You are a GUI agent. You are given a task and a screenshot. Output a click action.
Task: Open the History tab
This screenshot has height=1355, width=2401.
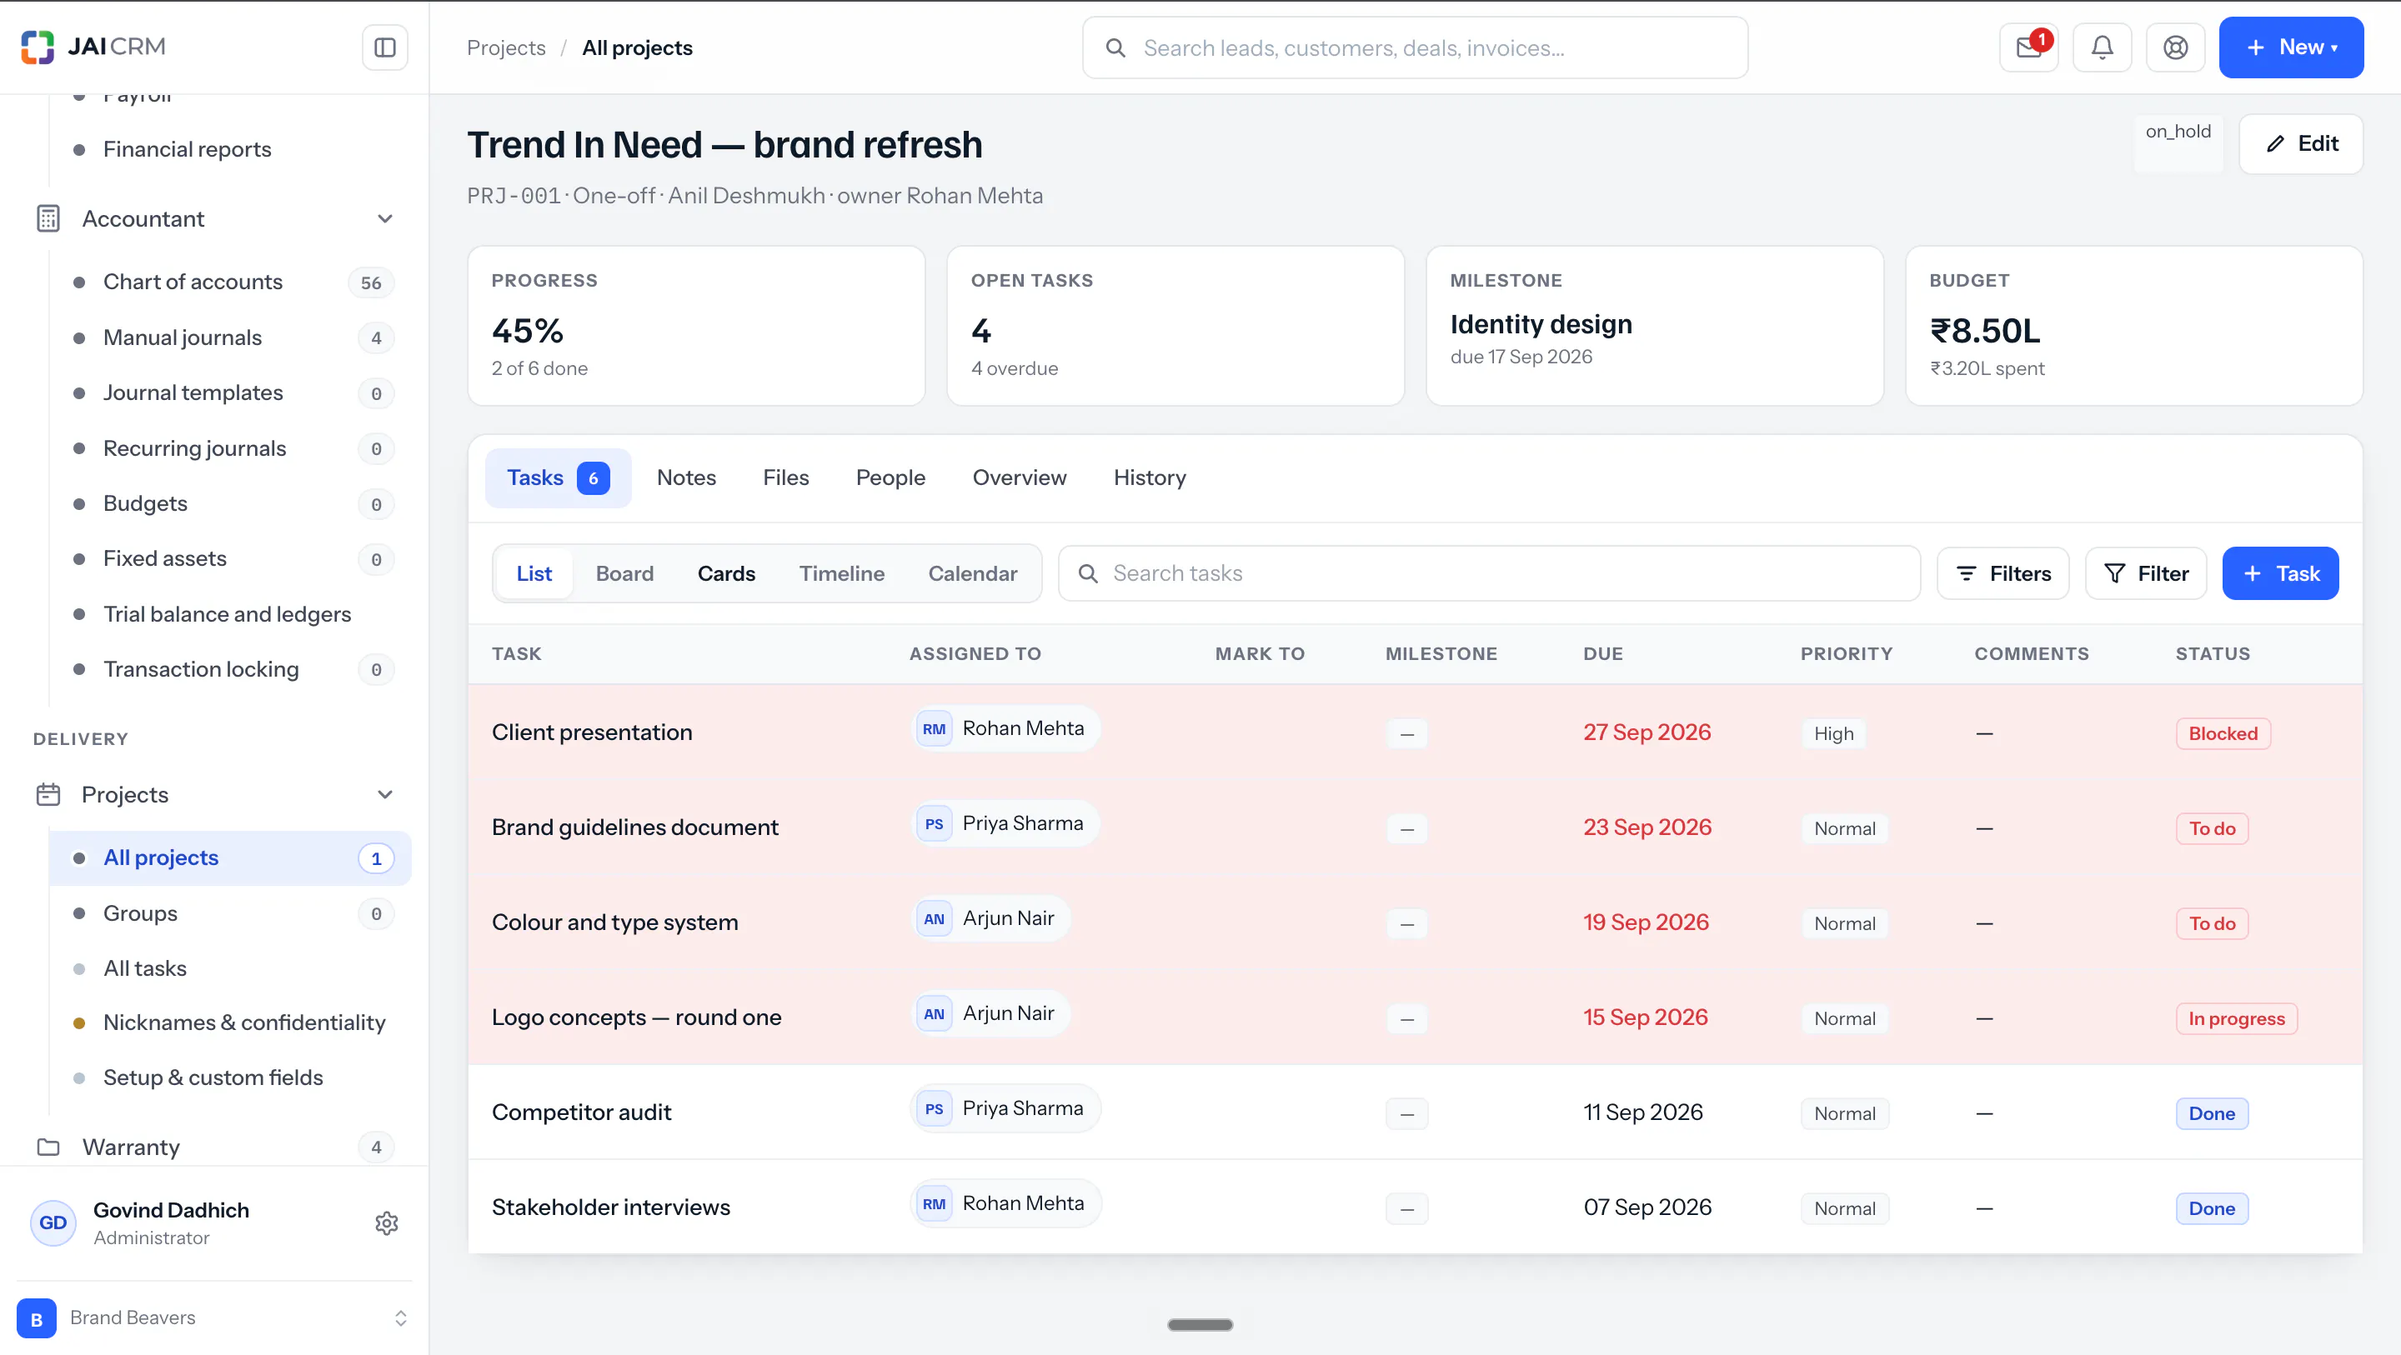(x=1150, y=477)
